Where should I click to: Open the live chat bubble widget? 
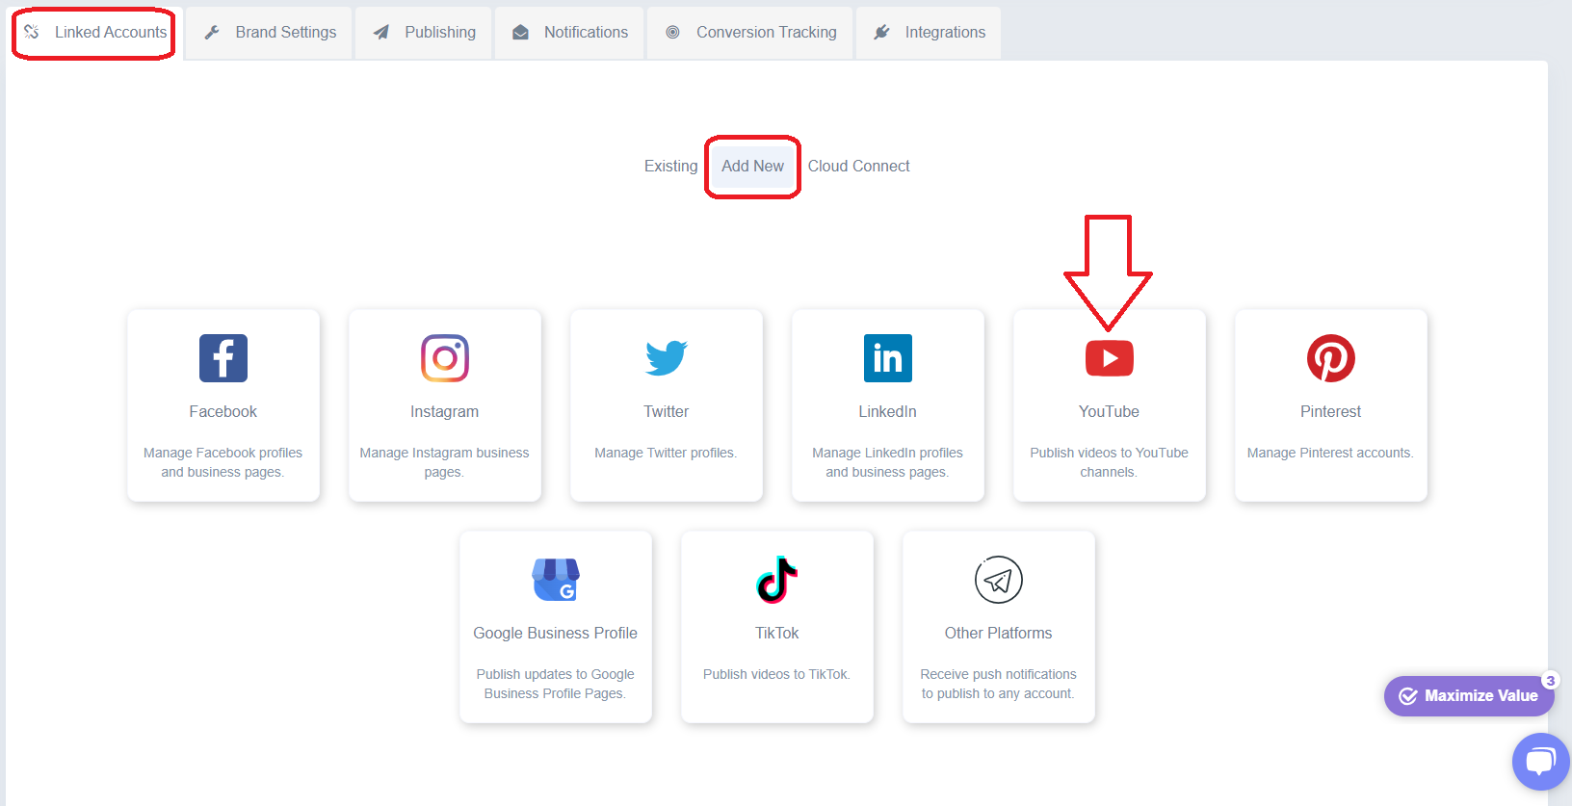tap(1540, 762)
